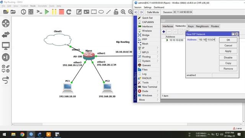This screenshot has width=245, height=138.
Task: Click the Cancel button
Action: [x=228, y=46]
